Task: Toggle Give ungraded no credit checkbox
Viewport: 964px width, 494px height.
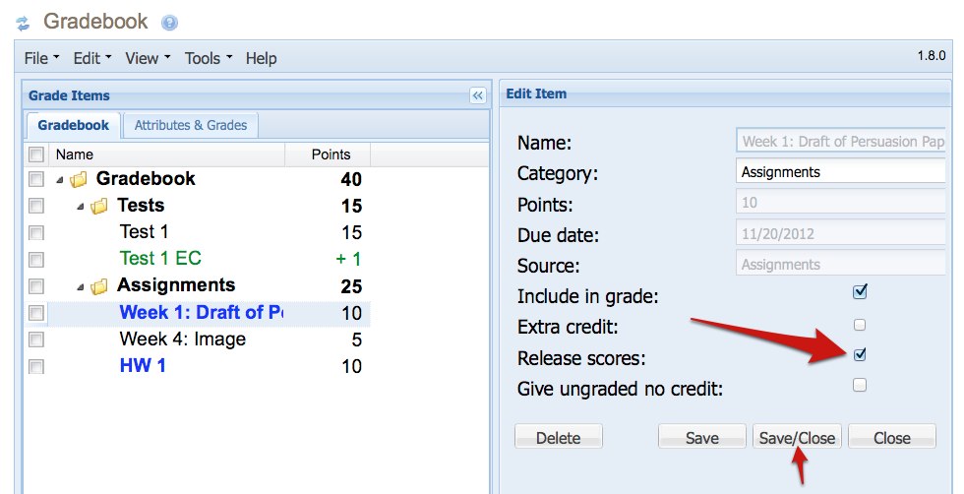Action: (x=860, y=385)
